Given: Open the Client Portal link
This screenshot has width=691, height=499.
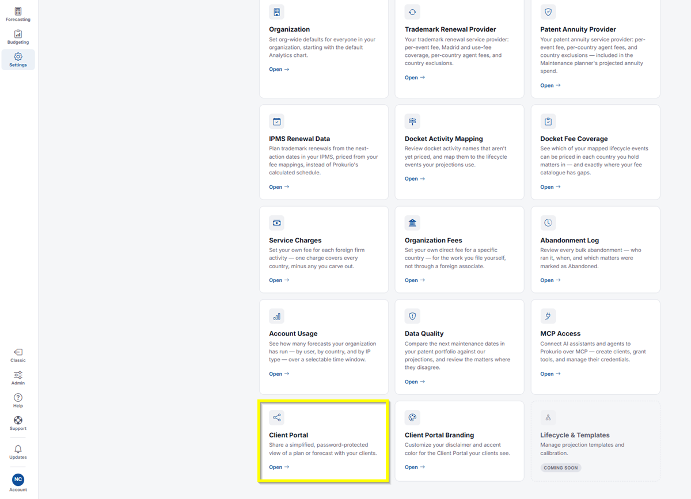Looking at the screenshot, I should (x=279, y=467).
